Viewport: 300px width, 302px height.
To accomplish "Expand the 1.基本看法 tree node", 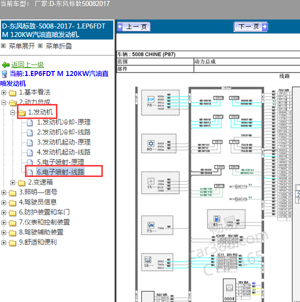I will (4, 92).
